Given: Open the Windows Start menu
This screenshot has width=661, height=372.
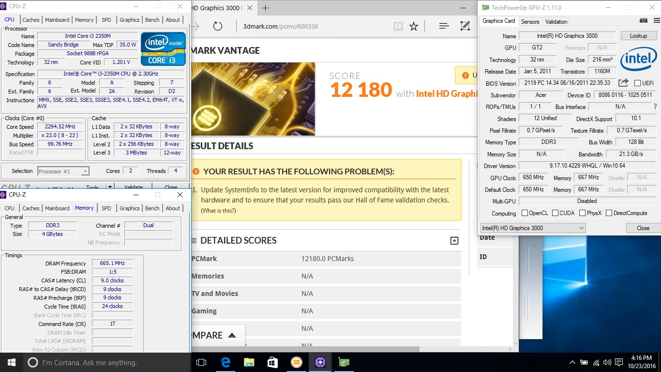Looking at the screenshot, I should tap(11, 362).
